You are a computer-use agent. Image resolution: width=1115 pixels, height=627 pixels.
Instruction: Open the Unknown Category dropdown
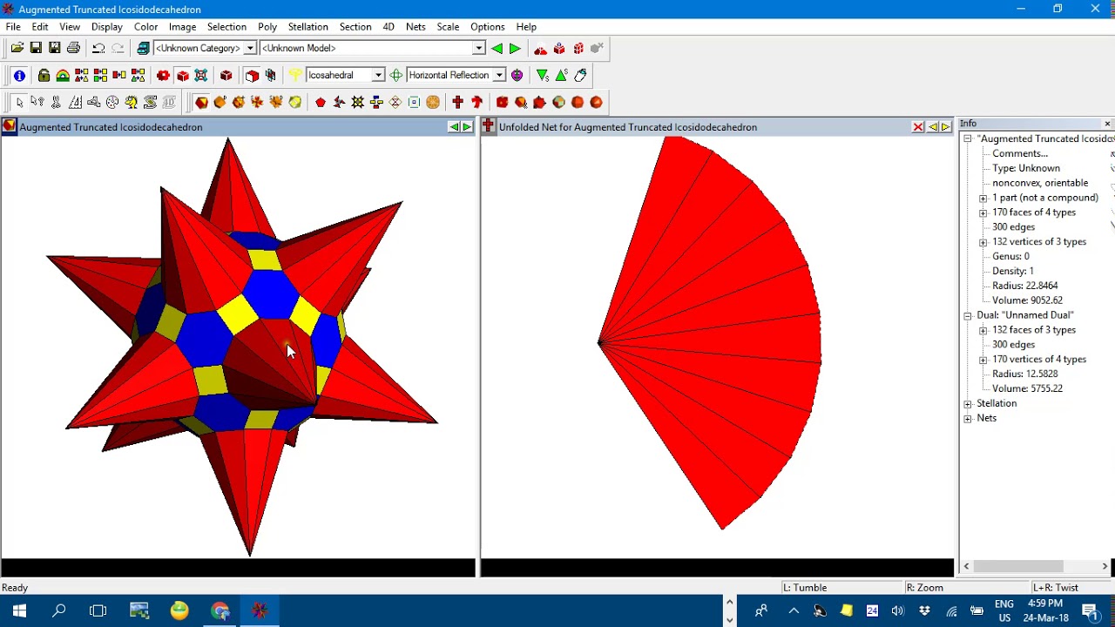click(x=250, y=48)
